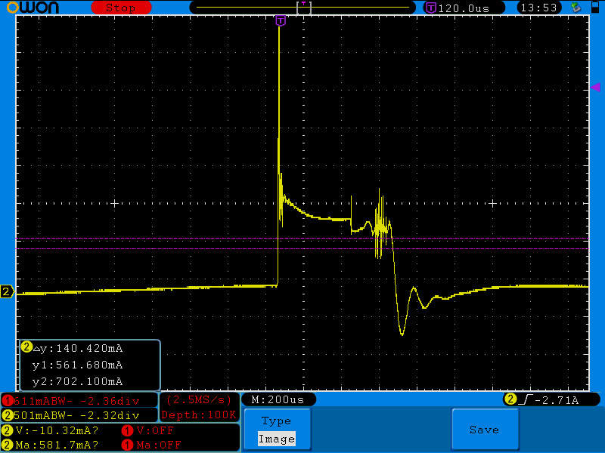Click the horizontal trigger time T icon
This screenshot has height=453, width=605.
tap(431, 8)
